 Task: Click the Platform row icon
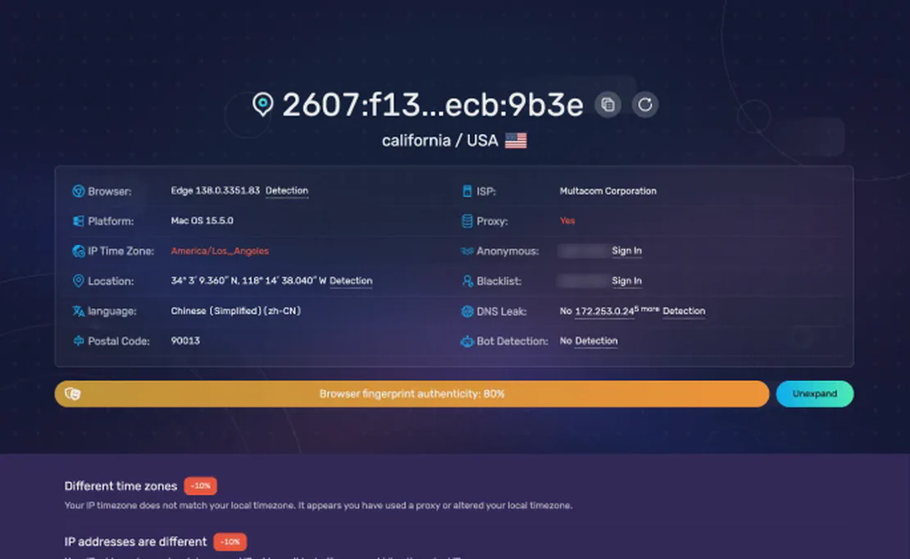(79, 221)
